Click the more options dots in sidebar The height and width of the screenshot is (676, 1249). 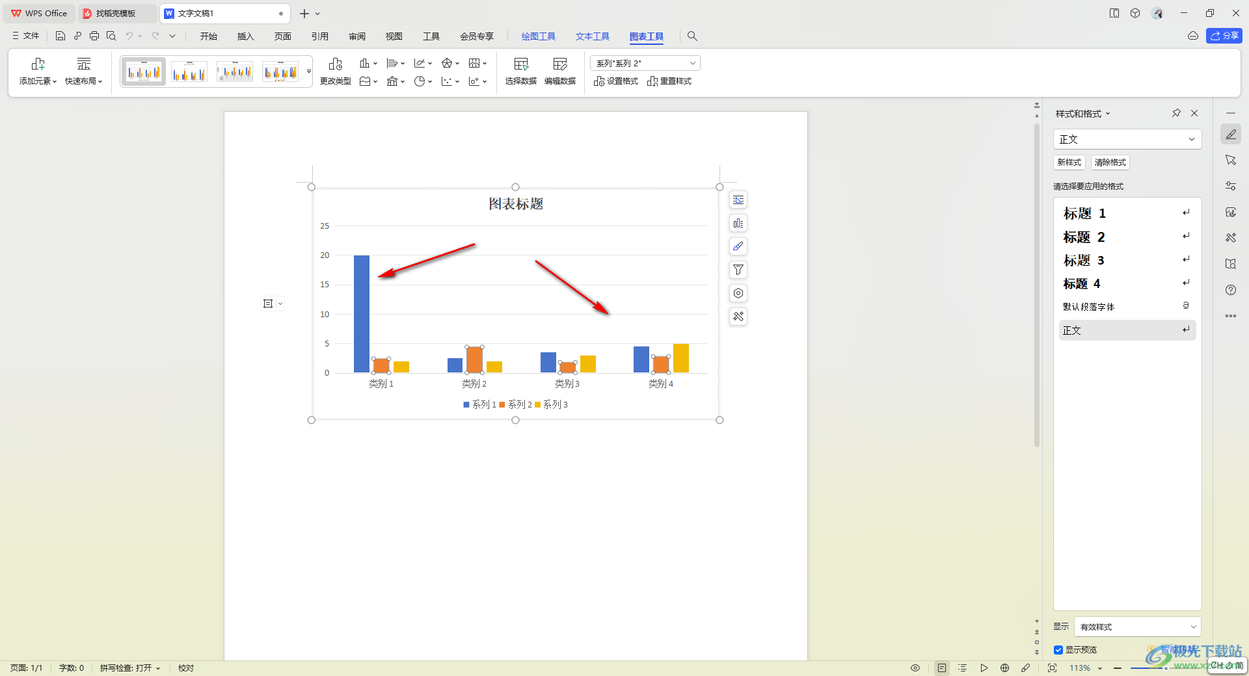click(1231, 316)
